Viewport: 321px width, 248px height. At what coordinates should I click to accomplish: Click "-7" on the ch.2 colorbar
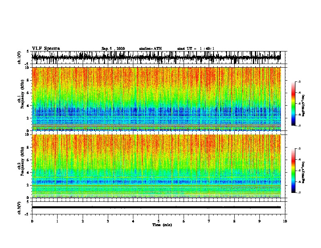tap(299, 193)
